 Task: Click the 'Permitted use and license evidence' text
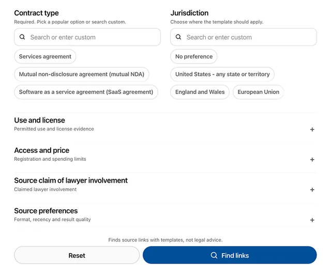[54, 129]
